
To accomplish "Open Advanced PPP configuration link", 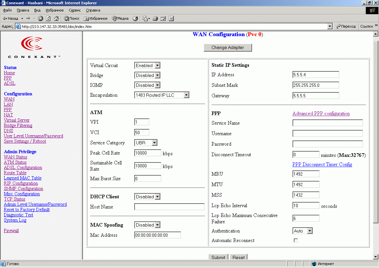I will point(321,113).
